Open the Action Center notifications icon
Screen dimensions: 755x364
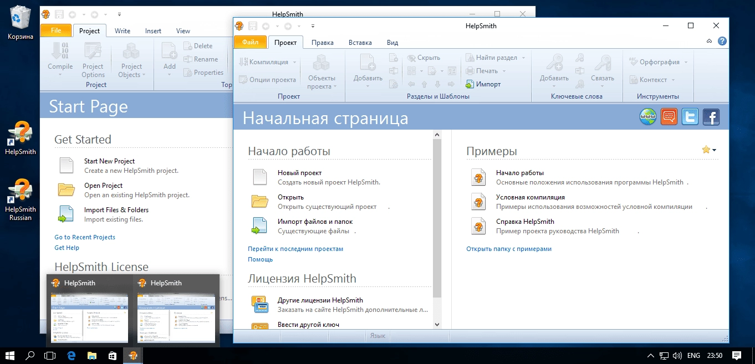pyautogui.click(x=737, y=355)
